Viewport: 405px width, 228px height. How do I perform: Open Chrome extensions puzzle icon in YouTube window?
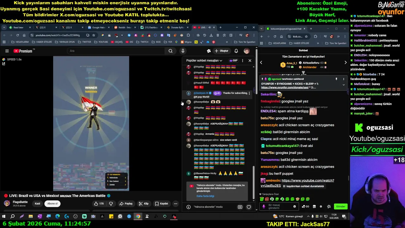tap(188, 35)
